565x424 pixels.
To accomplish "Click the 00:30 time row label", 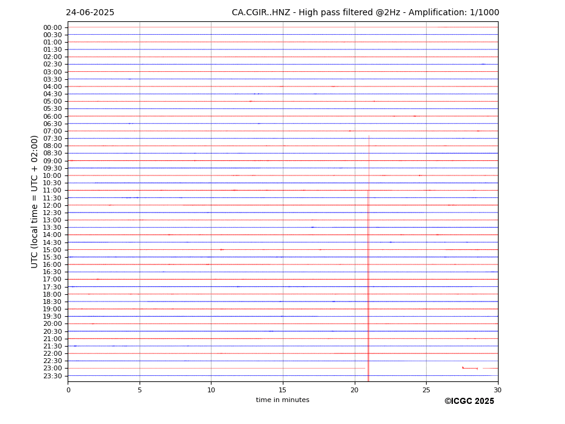I will pos(52,35).
